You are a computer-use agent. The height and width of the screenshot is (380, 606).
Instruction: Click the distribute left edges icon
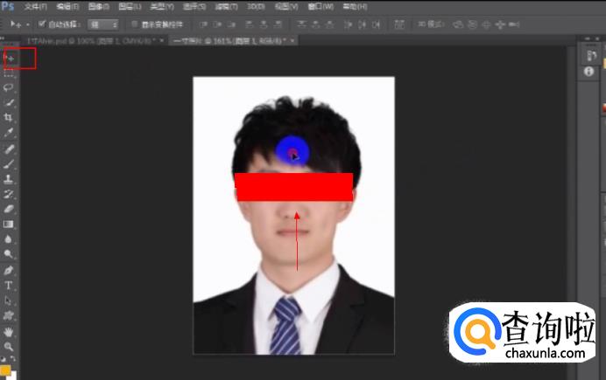click(348, 24)
